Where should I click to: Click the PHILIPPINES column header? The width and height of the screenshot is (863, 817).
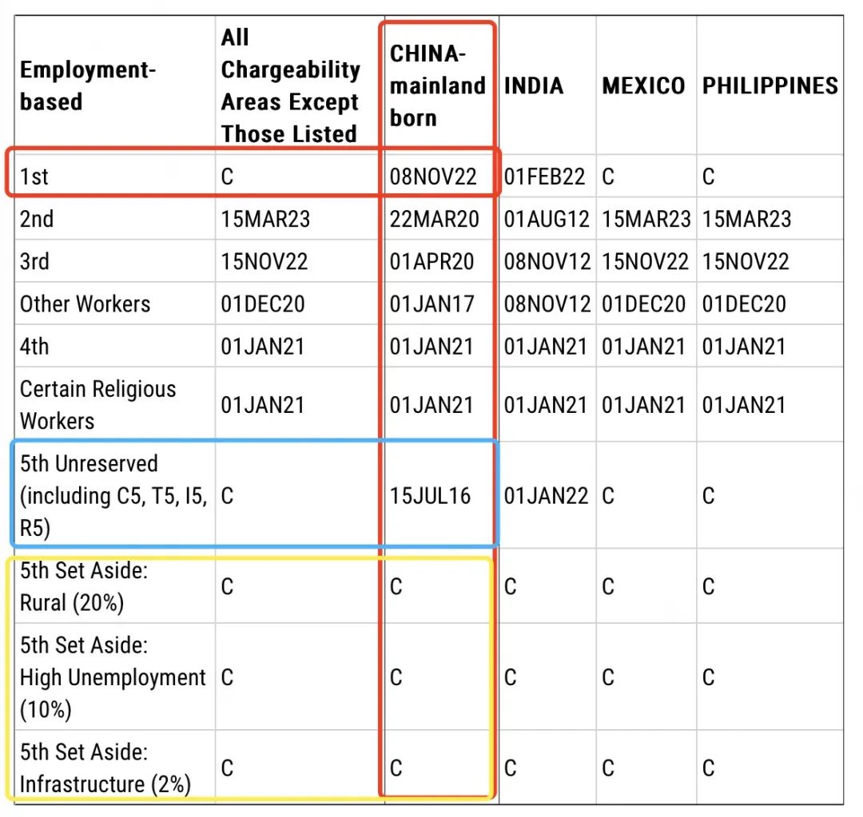point(770,85)
